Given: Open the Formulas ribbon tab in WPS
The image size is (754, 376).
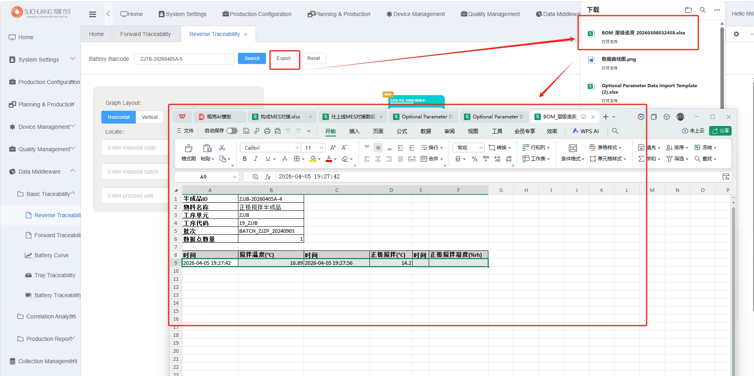Looking at the screenshot, I should 402,131.
